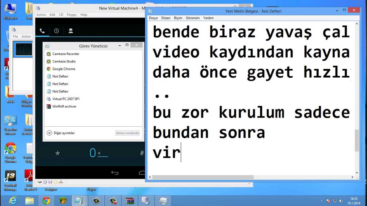The height and width of the screenshot is (206, 367).
Task: Open Görünüm menu in Notepad
Action: tap(193, 18)
